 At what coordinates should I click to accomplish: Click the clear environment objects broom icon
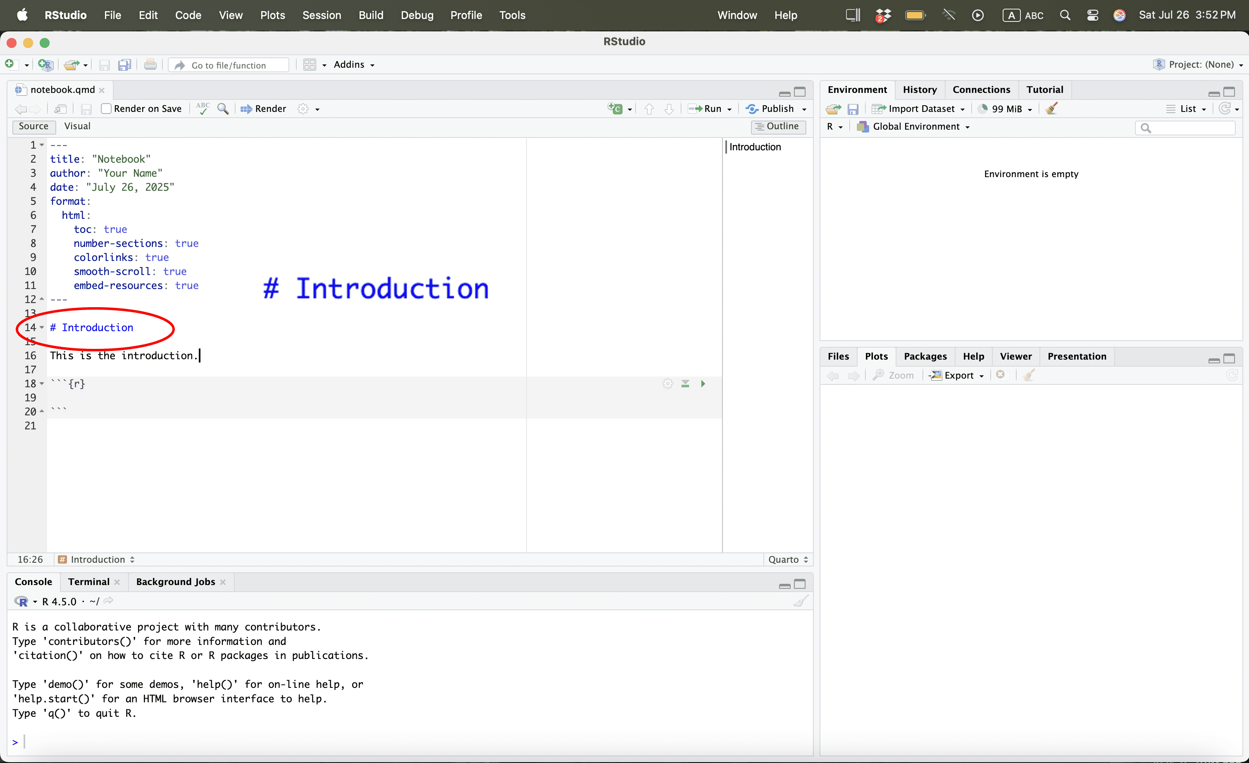1051,109
